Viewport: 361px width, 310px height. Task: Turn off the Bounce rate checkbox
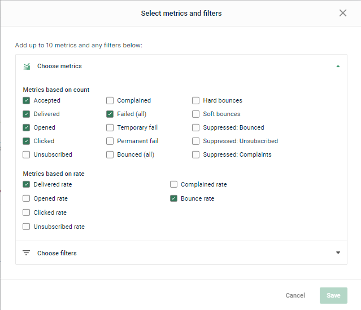point(174,199)
